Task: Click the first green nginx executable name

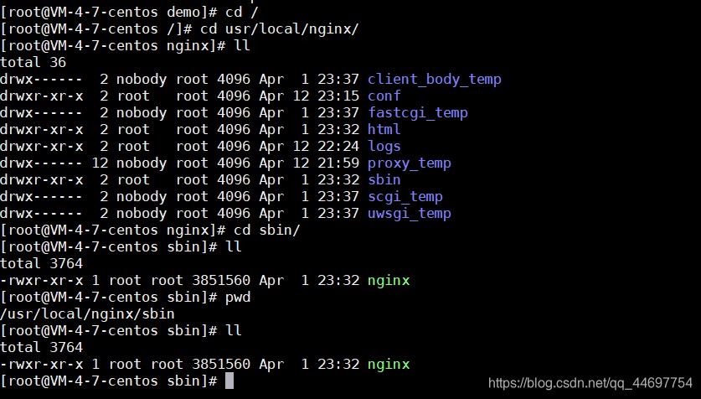Action: pyautogui.click(x=389, y=281)
